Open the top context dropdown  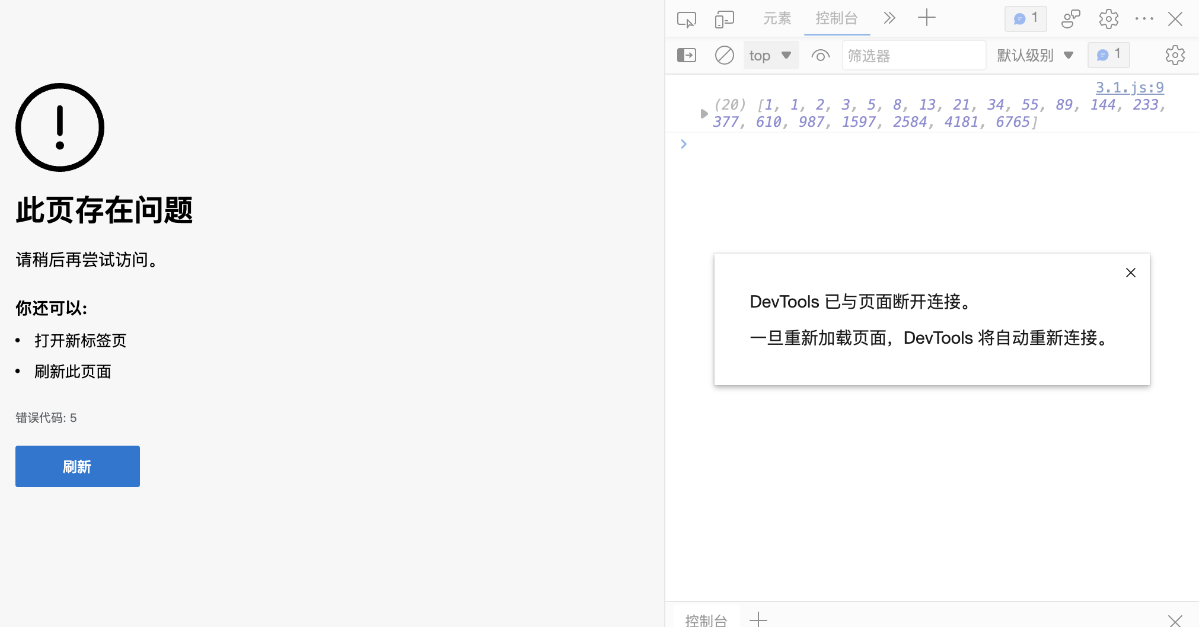[770, 56]
